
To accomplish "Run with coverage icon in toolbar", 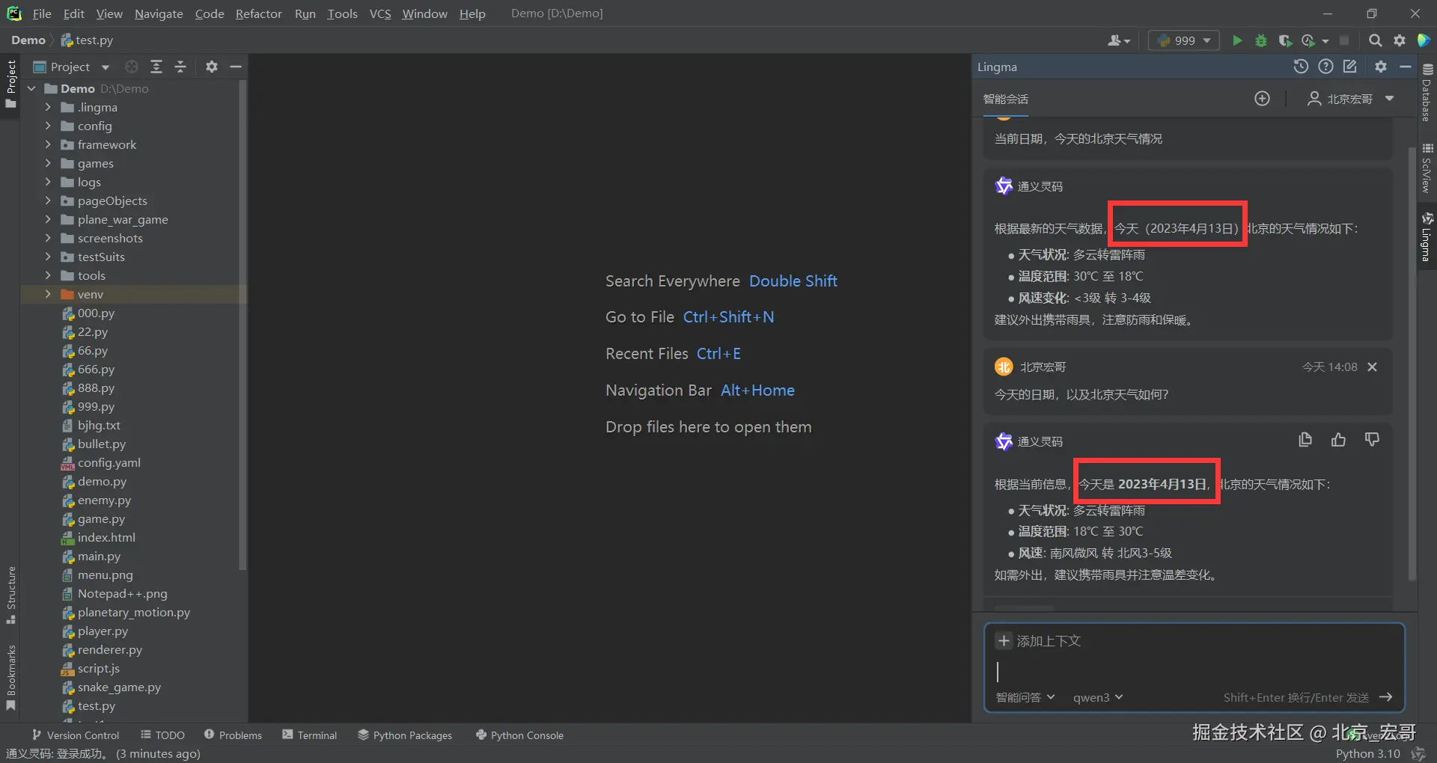I will pyautogui.click(x=1285, y=40).
